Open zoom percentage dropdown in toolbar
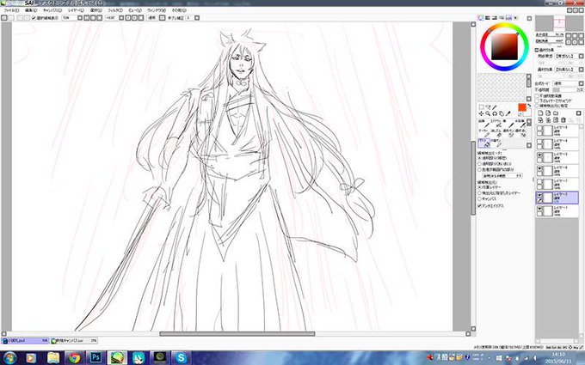 pyautogui.click(x=80, y=17)
